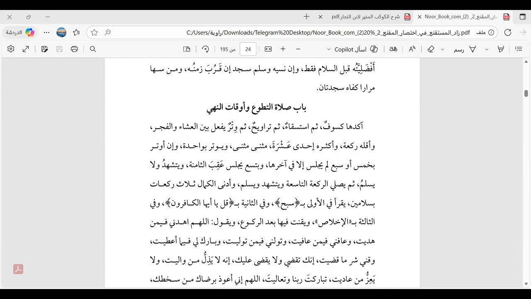531x299 pixels.
Task: Add this page to favorites
Action: point(94,32)
